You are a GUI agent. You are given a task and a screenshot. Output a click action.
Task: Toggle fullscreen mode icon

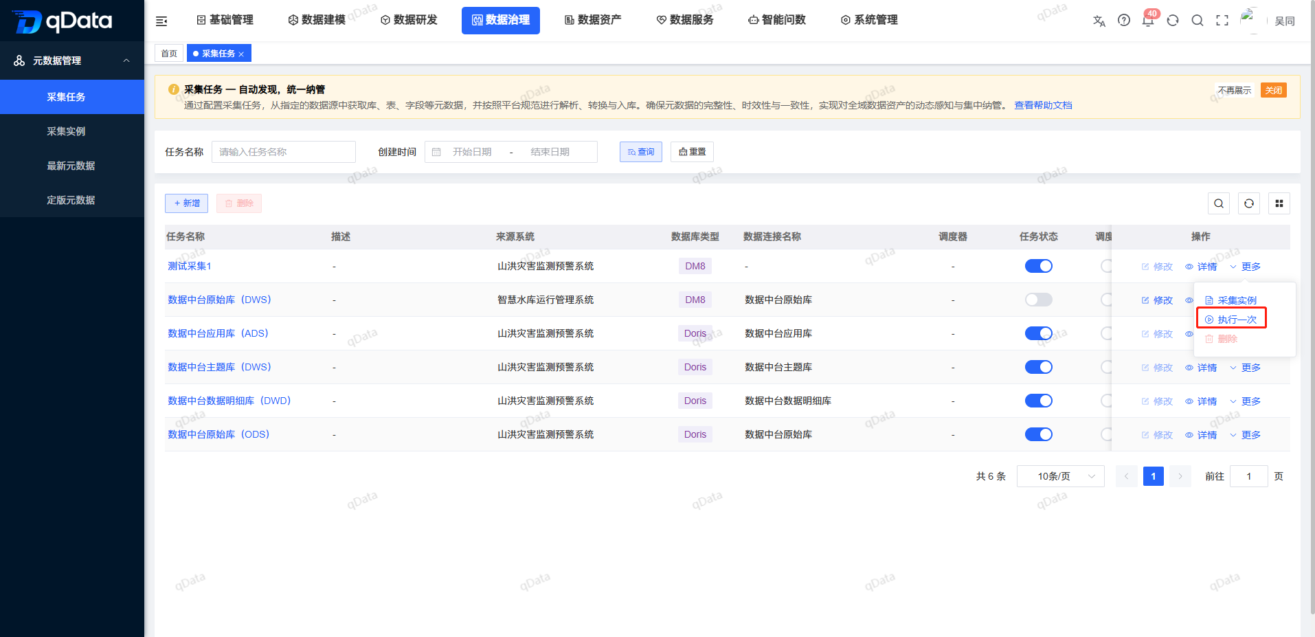click(1222, 21)
